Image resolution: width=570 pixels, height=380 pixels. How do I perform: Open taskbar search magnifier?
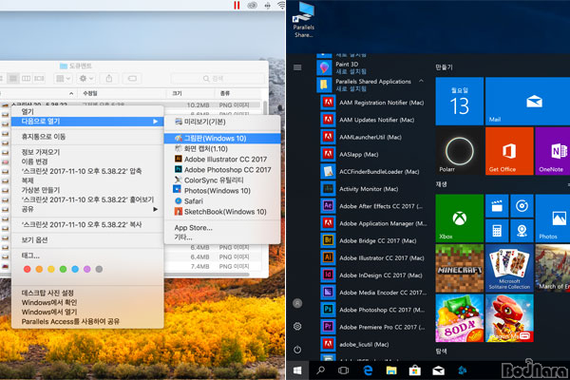coord(321,370)
